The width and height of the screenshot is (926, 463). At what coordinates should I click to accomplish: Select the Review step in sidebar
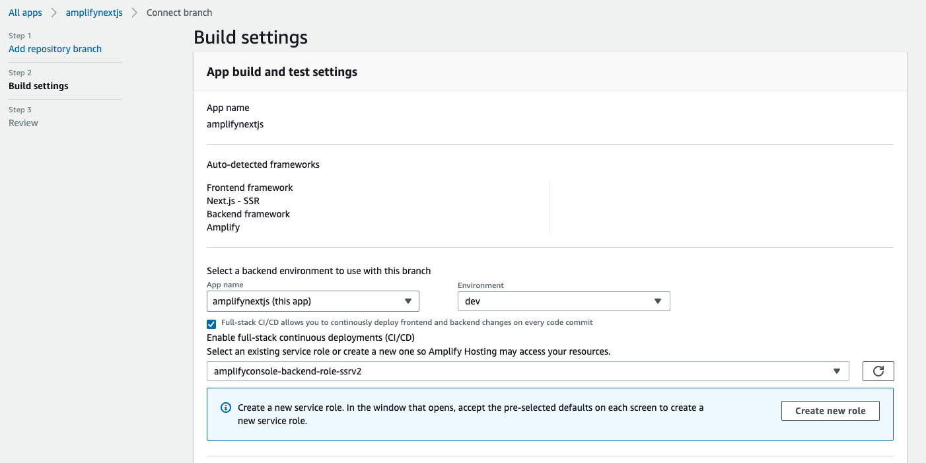[23, 123]
